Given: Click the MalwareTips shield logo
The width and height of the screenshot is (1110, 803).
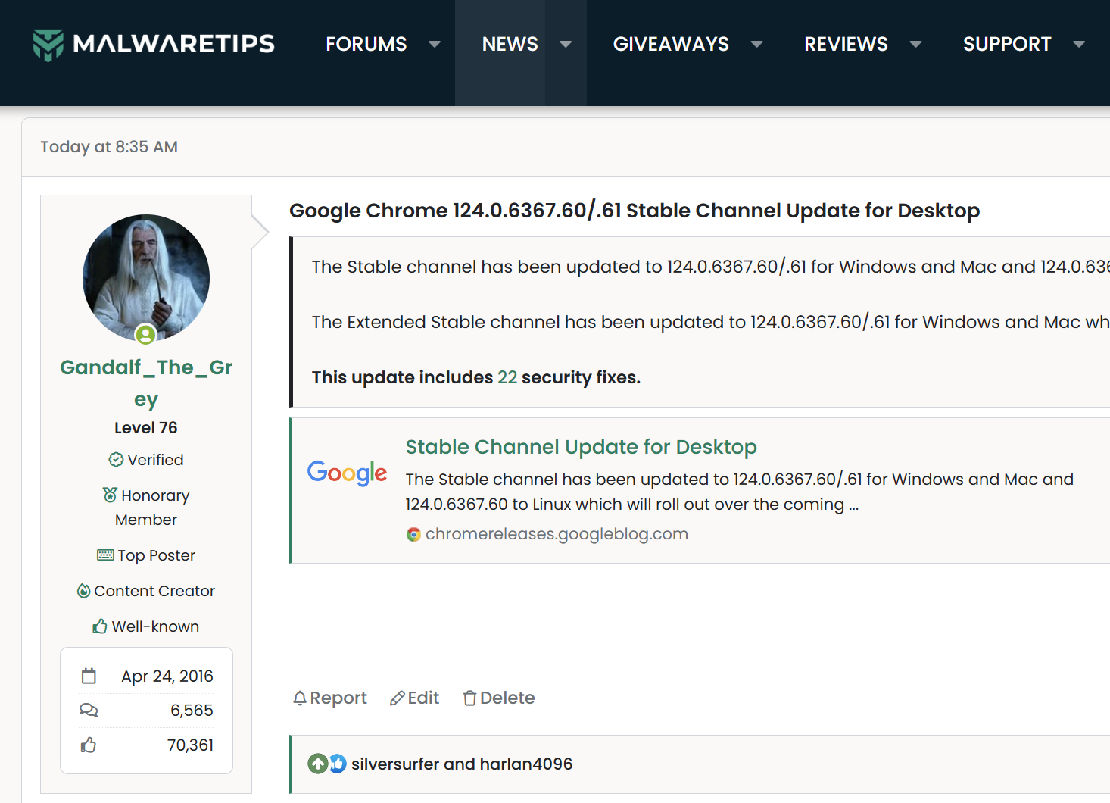Looking at the screenshot, I should (48, 45).
